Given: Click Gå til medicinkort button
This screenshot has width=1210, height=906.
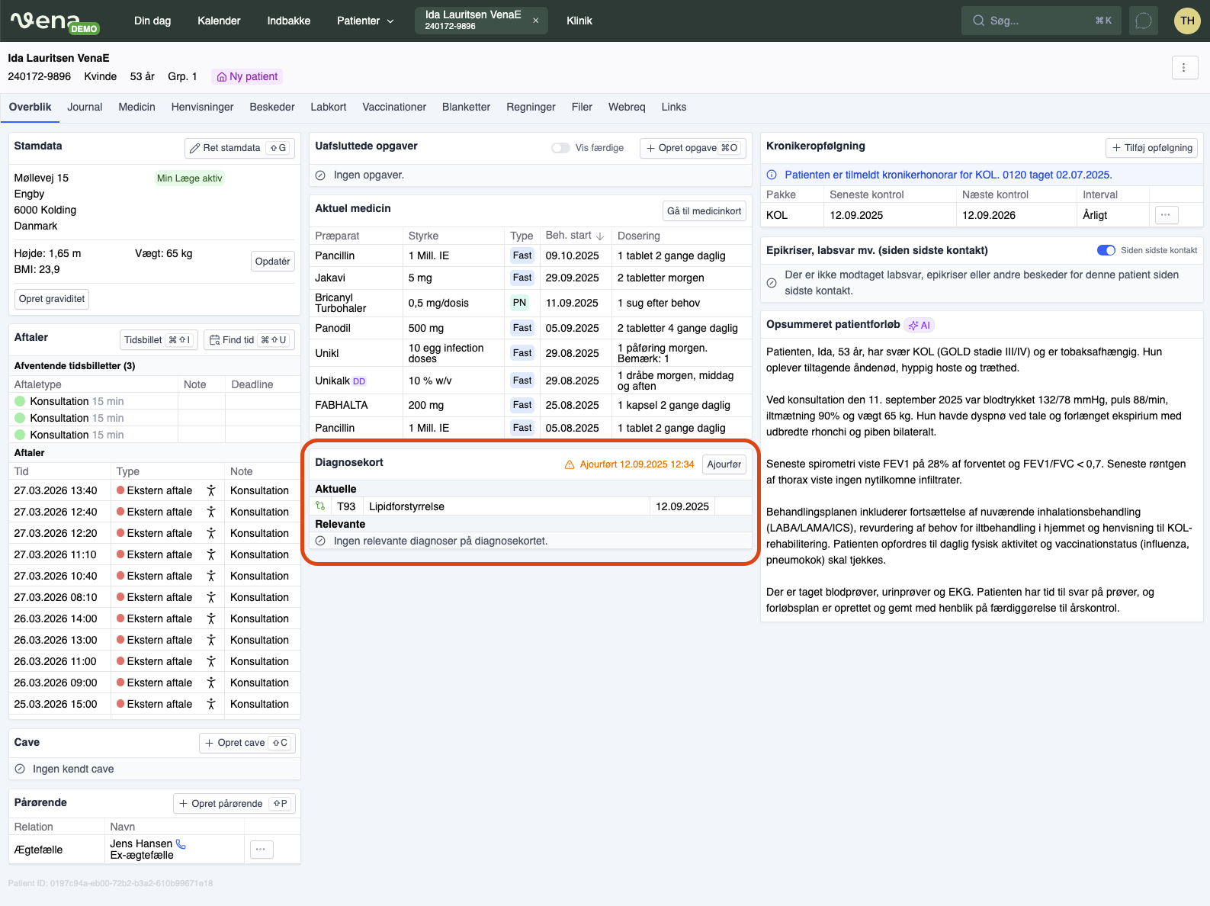Looking at the screenshot, I should [704, 211].
